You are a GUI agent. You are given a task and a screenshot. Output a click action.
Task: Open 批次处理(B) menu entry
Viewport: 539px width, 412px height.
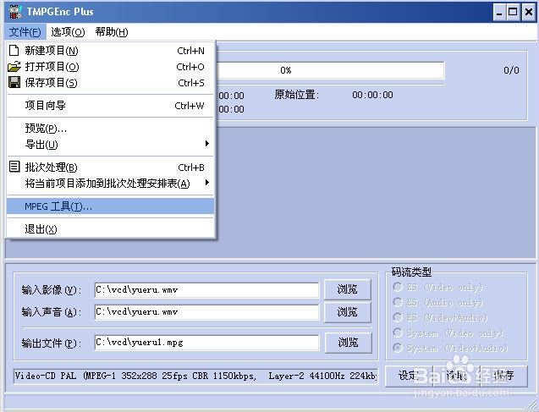pos(110,168)
